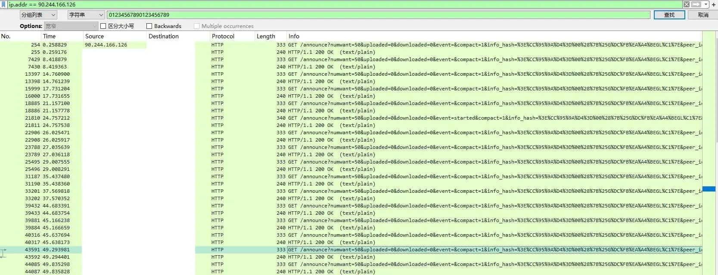The image size is (718, 275).
Task: Select packet number 13397 row
Action: click(x=351, y=74)
